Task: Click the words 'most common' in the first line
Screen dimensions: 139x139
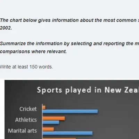Action: [120, 20]
